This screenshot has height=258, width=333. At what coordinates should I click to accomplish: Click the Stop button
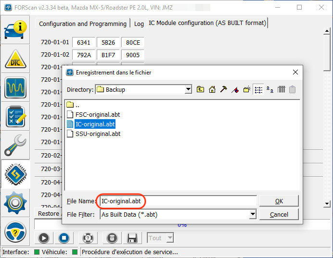64,238
